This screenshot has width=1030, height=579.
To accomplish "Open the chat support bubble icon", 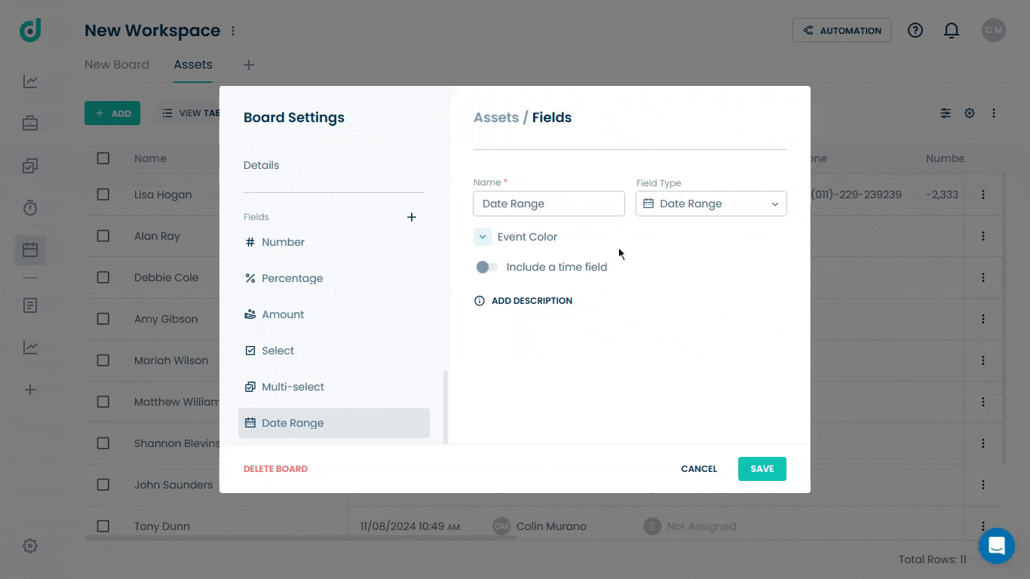I will (996, 545).
